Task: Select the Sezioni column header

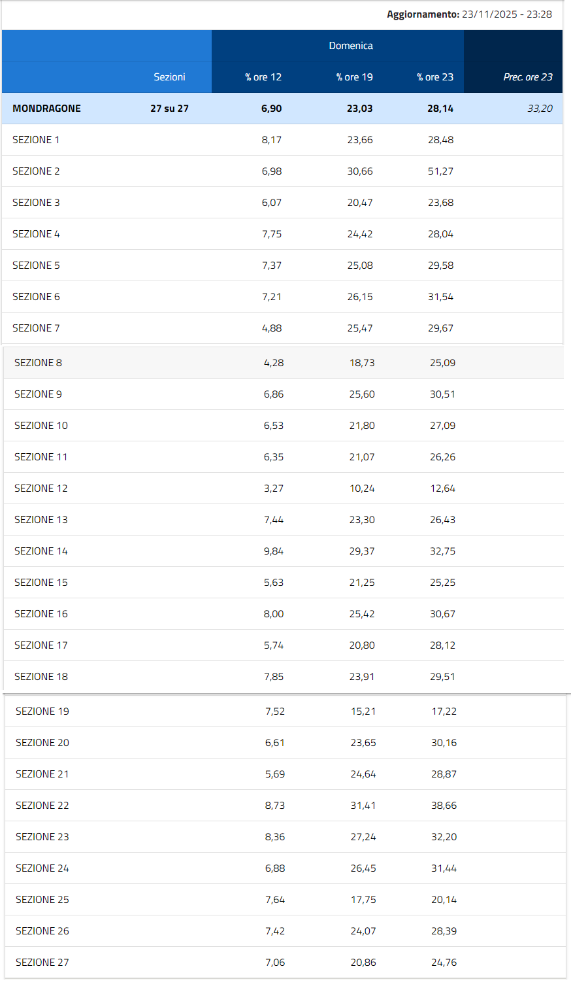Action: [x=169, y=77]
